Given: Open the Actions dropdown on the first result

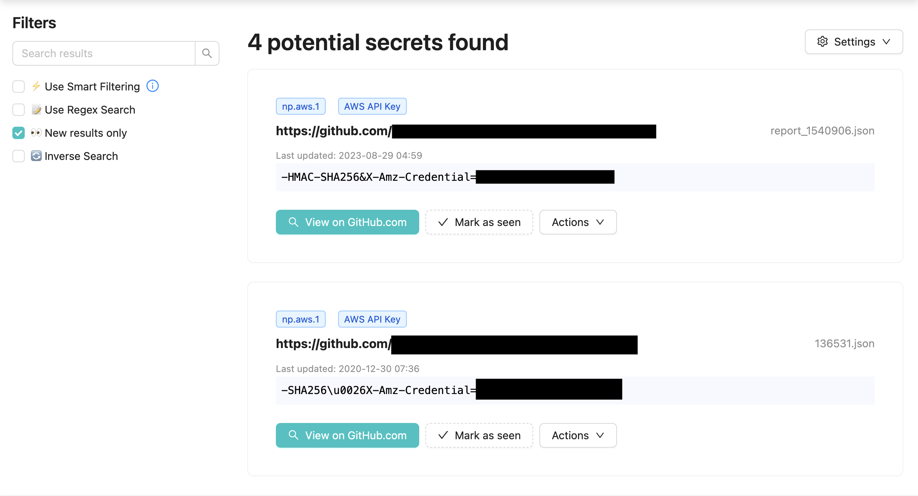Looking at the screenshot, I should click(578, 222).
